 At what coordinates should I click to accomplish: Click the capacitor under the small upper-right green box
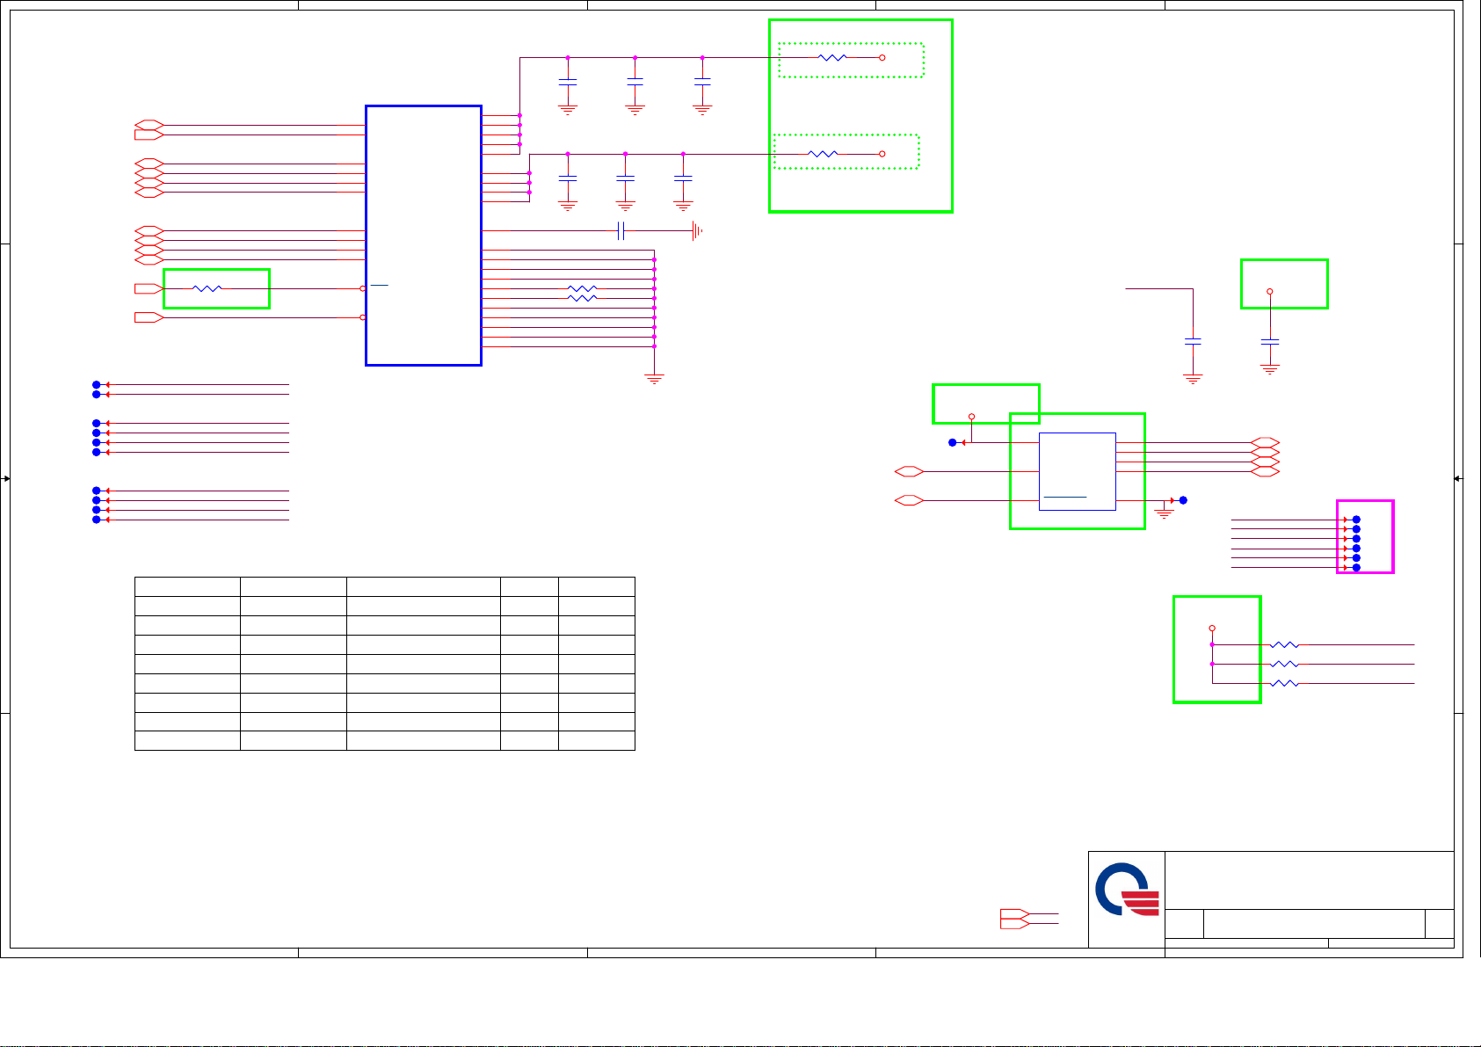click(x=1269, y=341)
